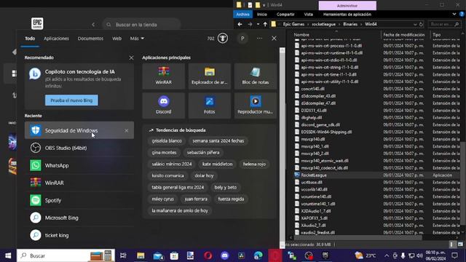Click Explorer back navigation arrow
Screen dimensions: 466x262
[240, 24]
